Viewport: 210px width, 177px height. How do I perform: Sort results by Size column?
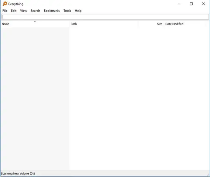point(151,24)
